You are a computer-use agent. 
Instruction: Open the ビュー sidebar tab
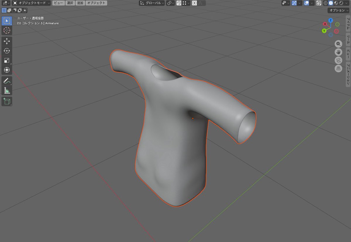coord(348,54)
